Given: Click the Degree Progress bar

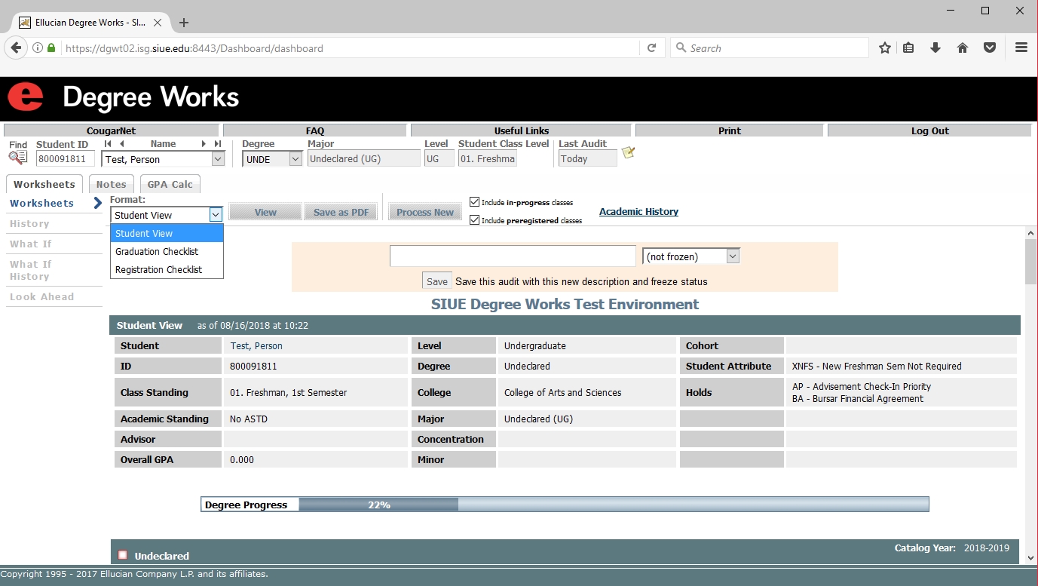Looking at the screenshot, I should pyautogui.click(x=564, y=505).
